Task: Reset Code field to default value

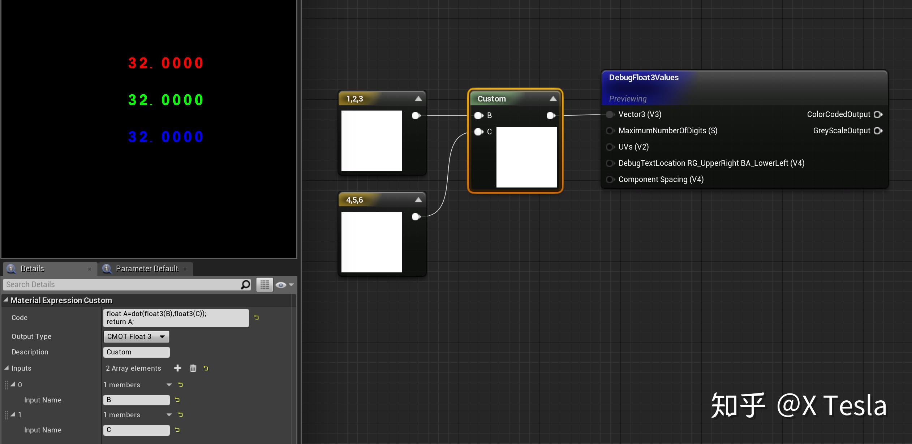Action: click(256, 318)
